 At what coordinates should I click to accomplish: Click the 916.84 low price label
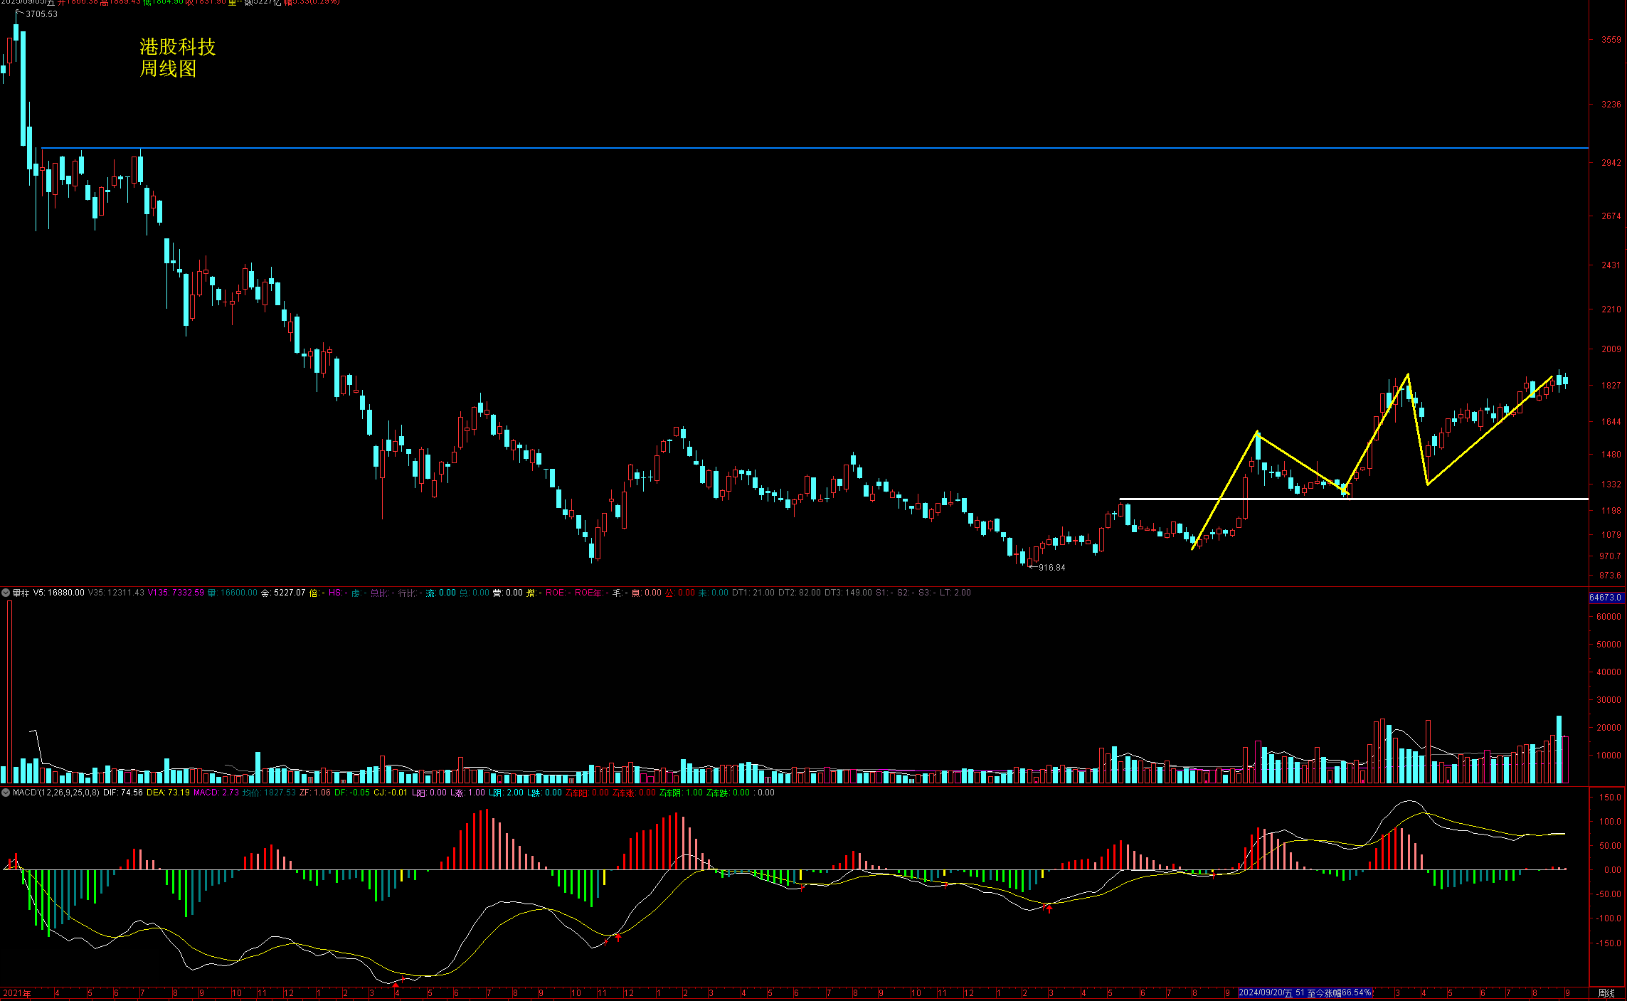(1052, 568)
